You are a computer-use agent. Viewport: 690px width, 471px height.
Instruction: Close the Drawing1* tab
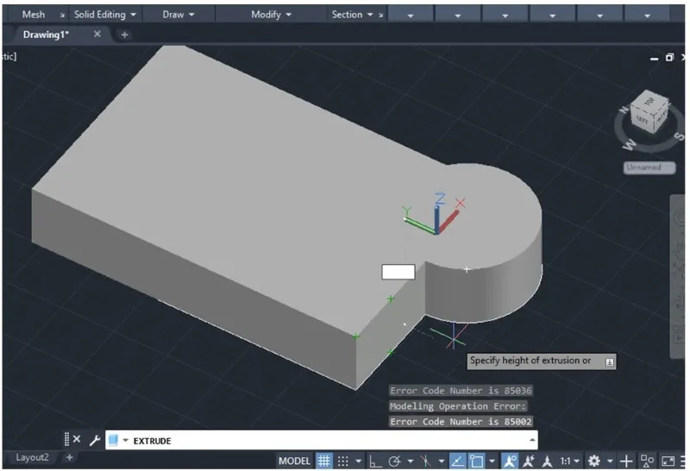tap(97, 34)
